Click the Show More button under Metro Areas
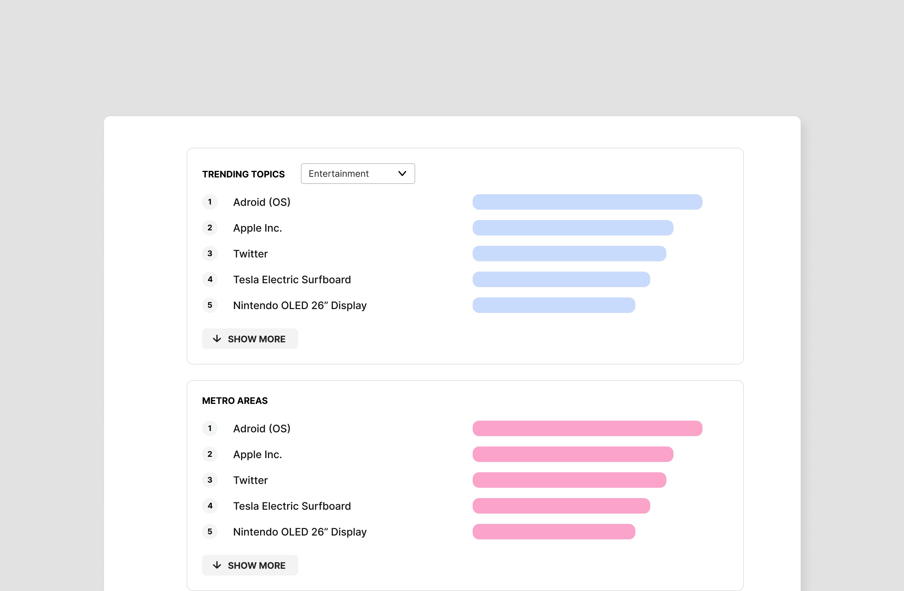Screen dimensions: 904x591 pyautogui.click(x=250, y=565)
